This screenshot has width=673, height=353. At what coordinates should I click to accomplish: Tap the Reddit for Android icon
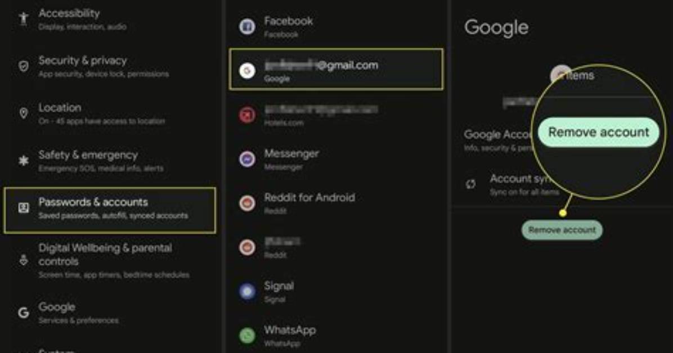point(247,203)
